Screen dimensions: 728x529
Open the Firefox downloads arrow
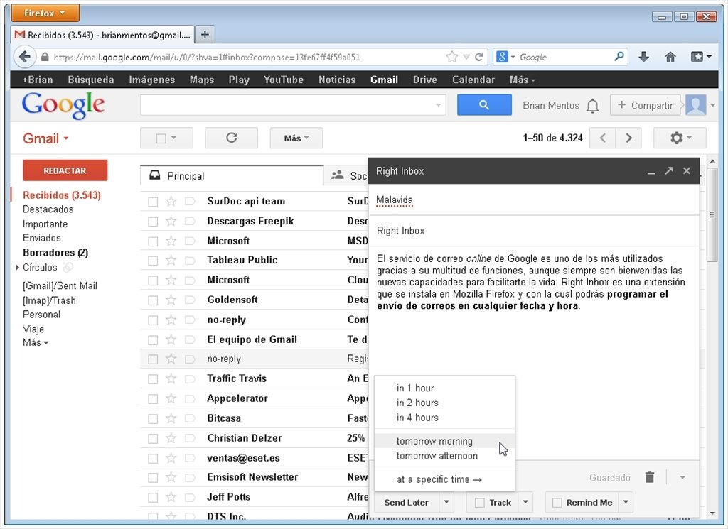643,57
